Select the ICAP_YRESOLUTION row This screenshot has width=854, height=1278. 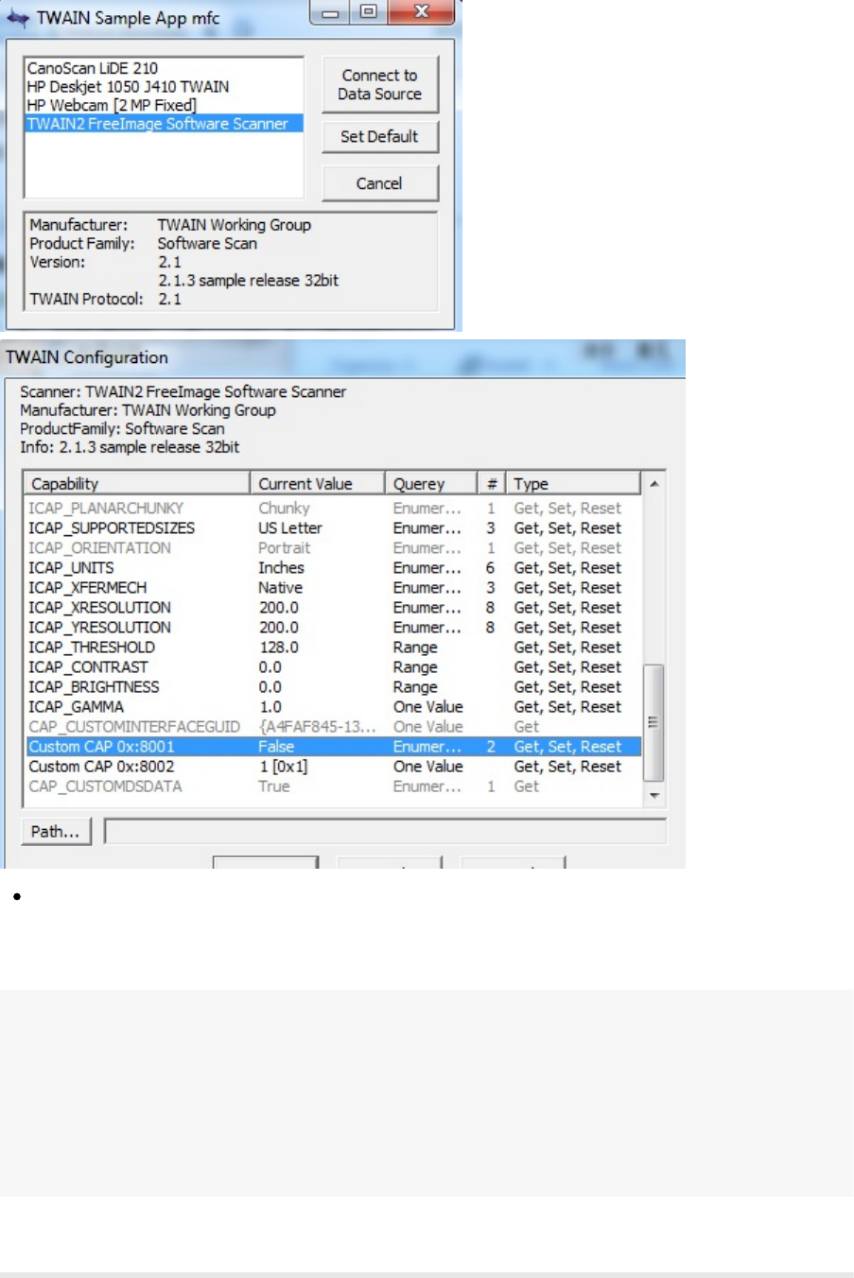333,628
